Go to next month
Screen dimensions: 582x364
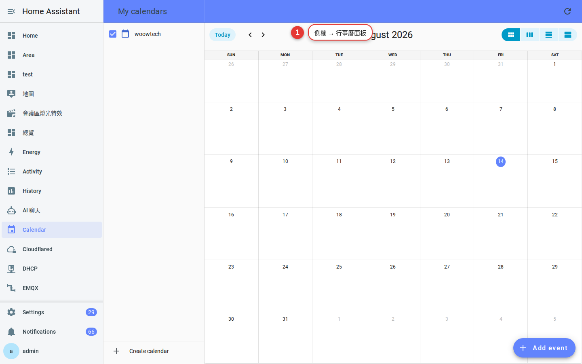[263, 35]
